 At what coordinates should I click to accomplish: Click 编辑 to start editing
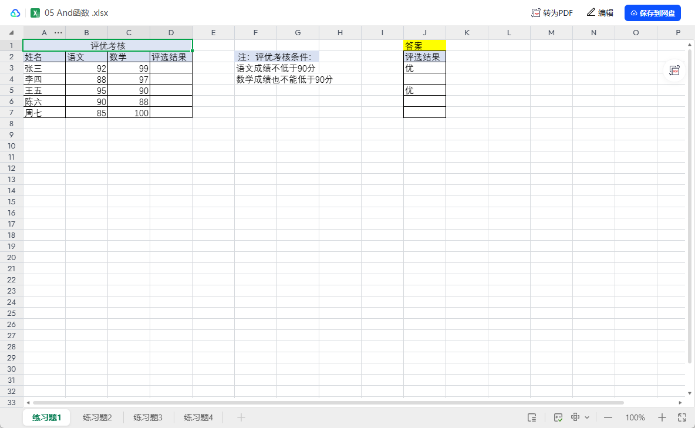(x=600, y=12)
